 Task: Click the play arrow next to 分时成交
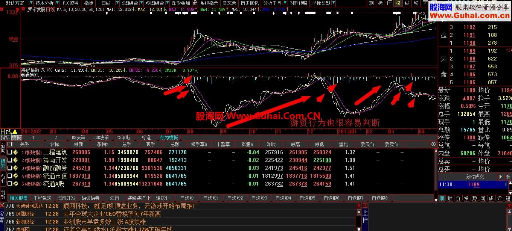coord(500,177)
